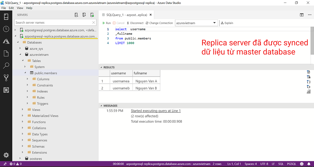
Task: Save query results as JSON
Action: point(308,82)
